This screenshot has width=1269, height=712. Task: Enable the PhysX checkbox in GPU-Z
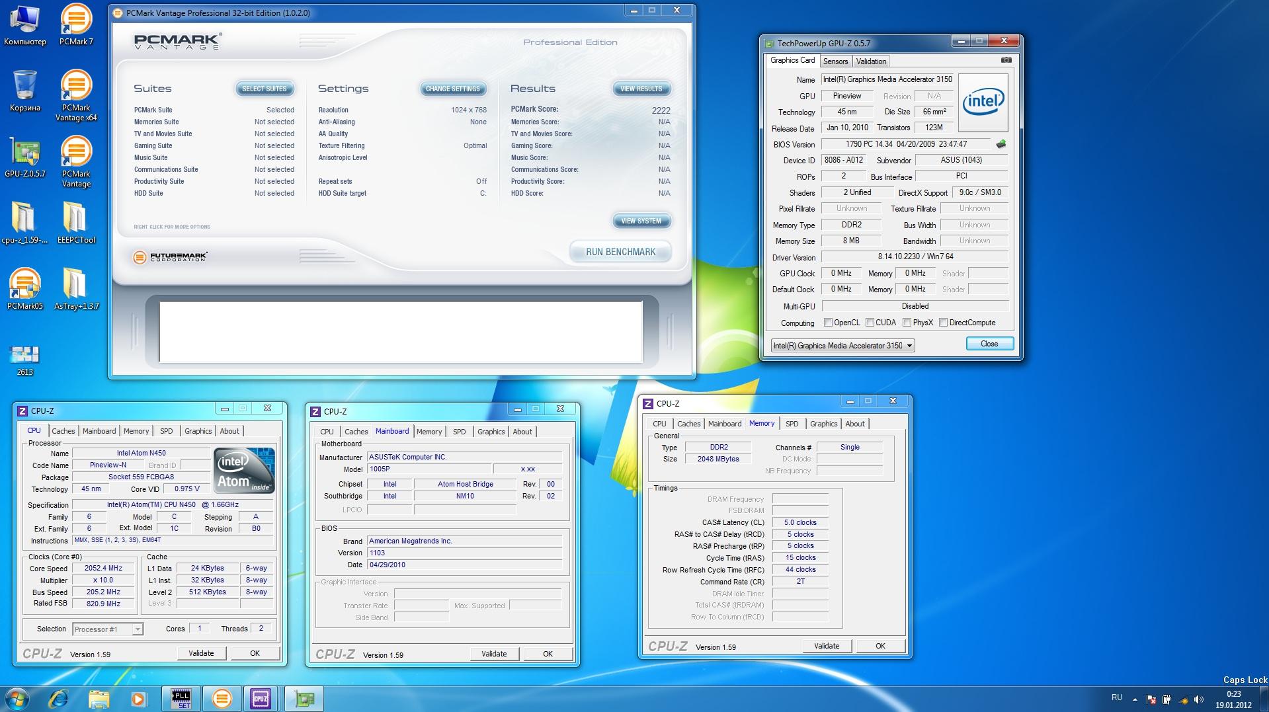point(907,323)
